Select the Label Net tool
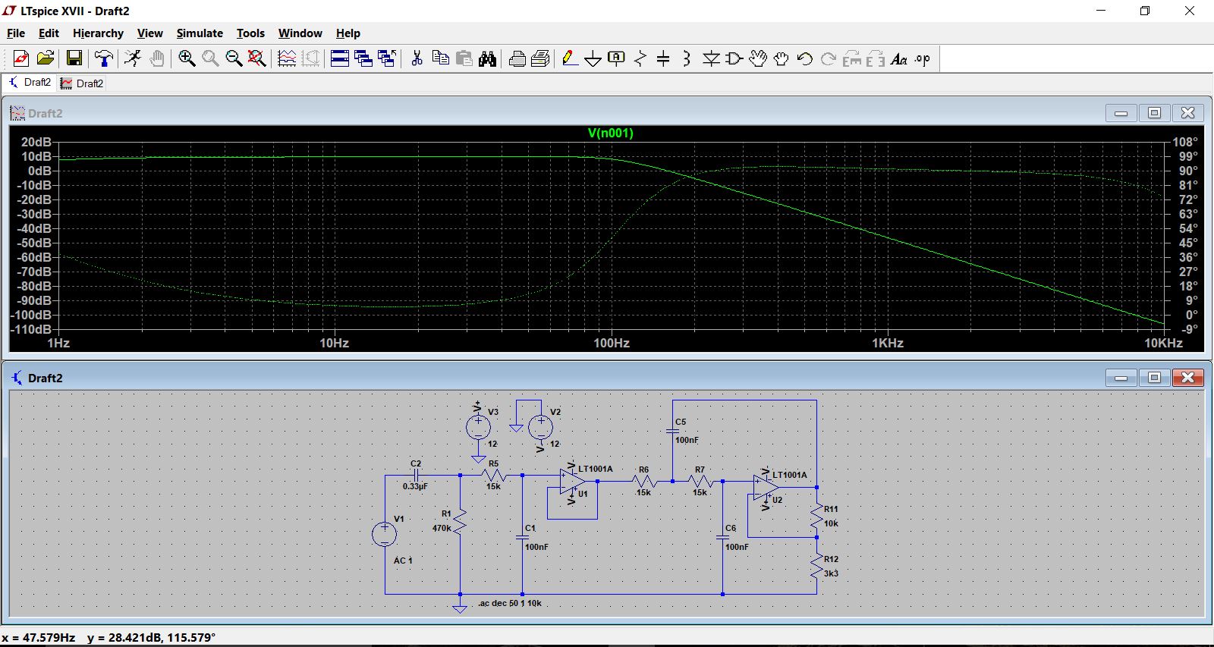The image size is (1214, 647). click(617, 58)
